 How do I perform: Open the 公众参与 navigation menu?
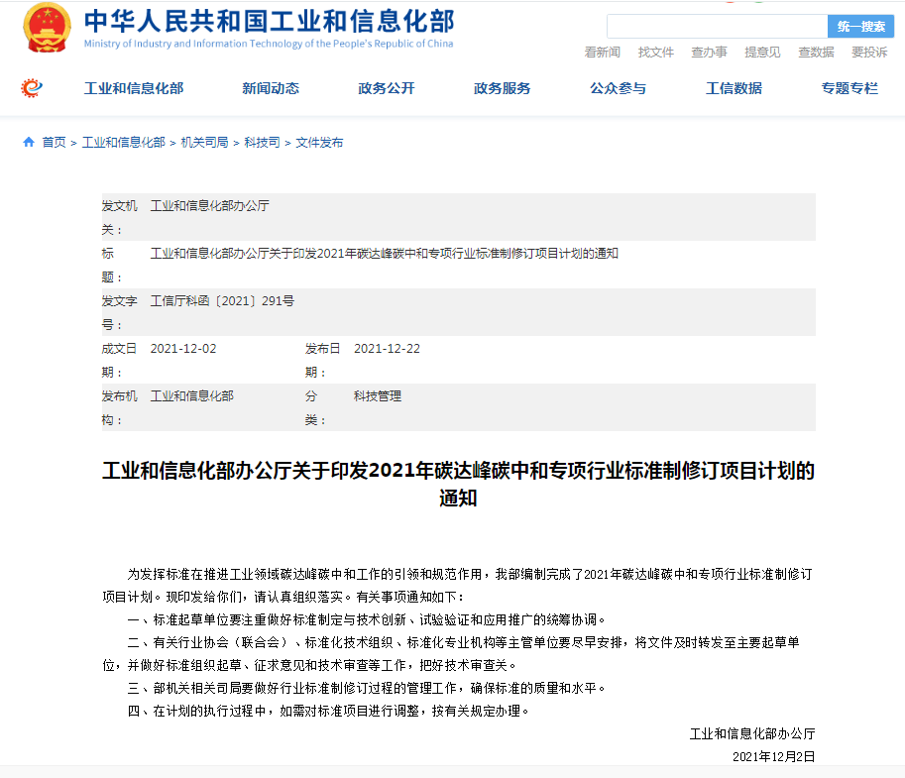pyautogui.click(x=618, y=88)
